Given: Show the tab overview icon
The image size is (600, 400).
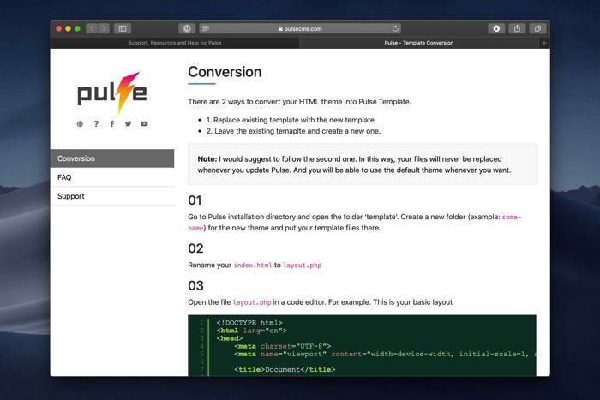Looking at the screenshot, I should (537, 28).
